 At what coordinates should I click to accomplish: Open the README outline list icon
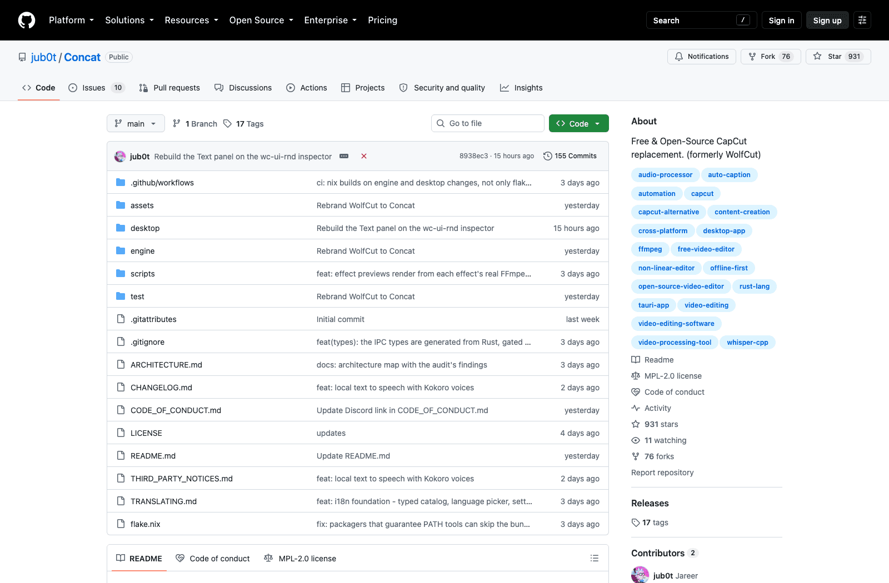595,558
